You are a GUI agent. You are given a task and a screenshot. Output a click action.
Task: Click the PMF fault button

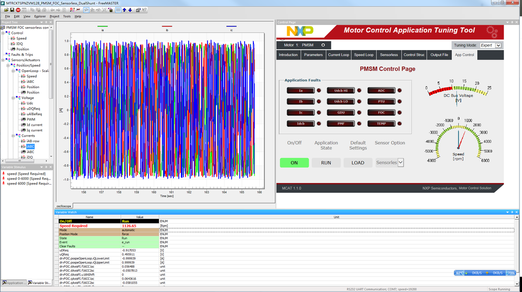tap(341, 124)
